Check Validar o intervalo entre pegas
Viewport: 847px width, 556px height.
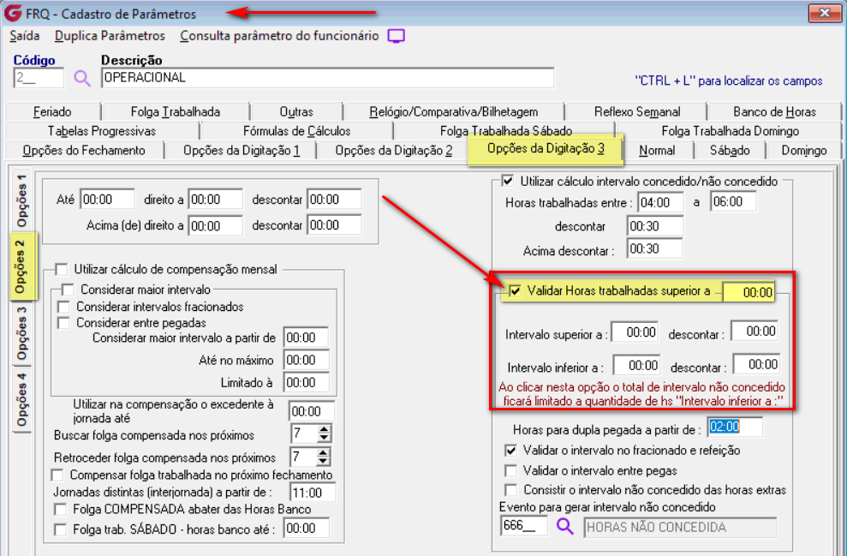click(510, 470)
